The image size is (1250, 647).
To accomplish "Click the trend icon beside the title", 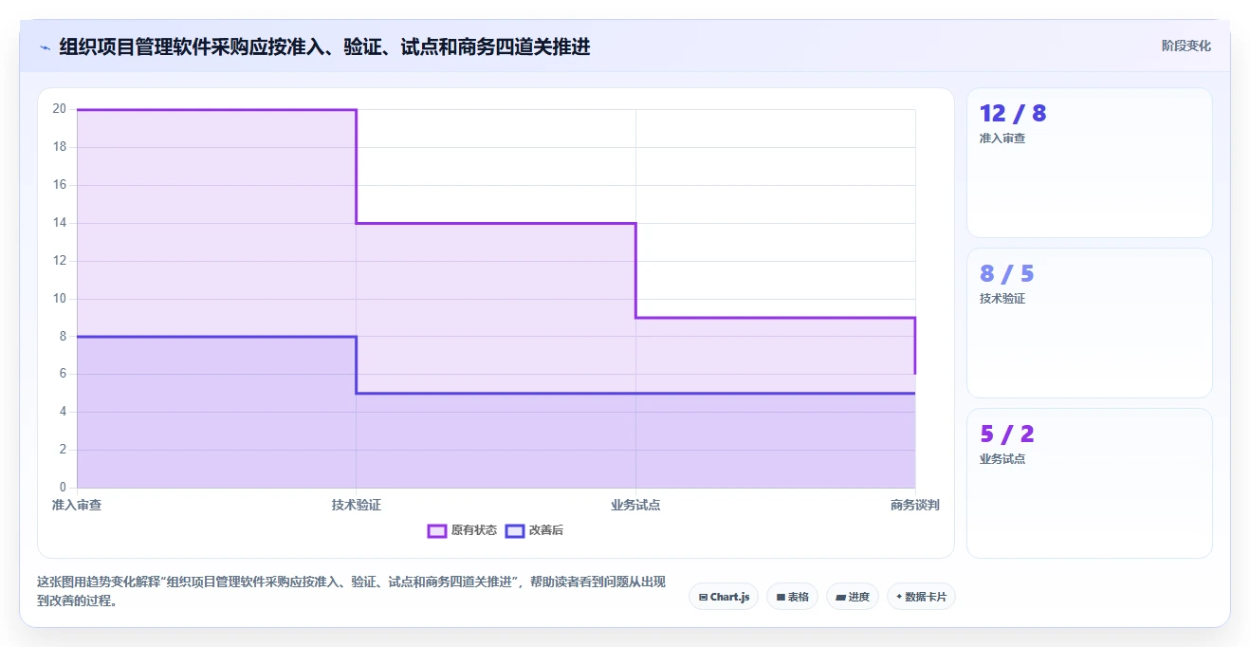I will (45, 47).
